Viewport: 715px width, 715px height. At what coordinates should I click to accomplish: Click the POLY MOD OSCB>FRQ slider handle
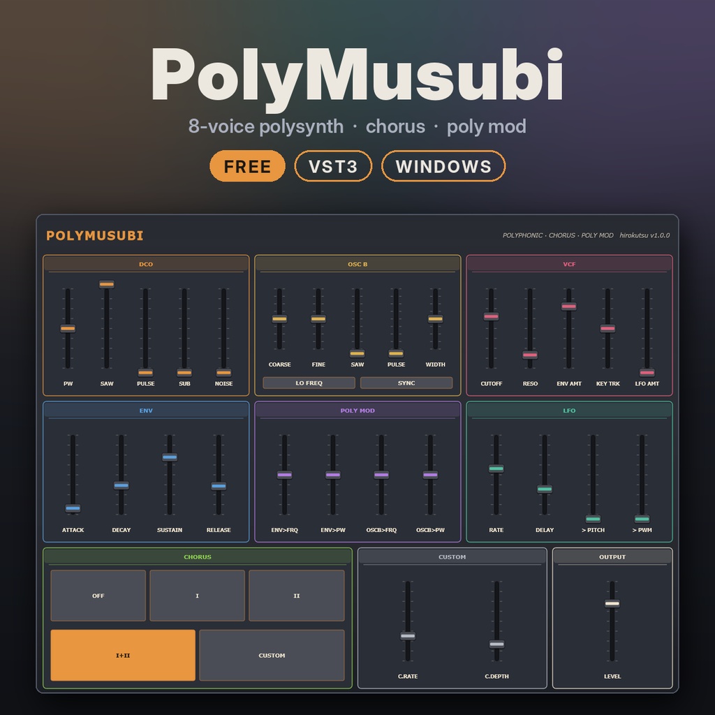click(381, 475)
